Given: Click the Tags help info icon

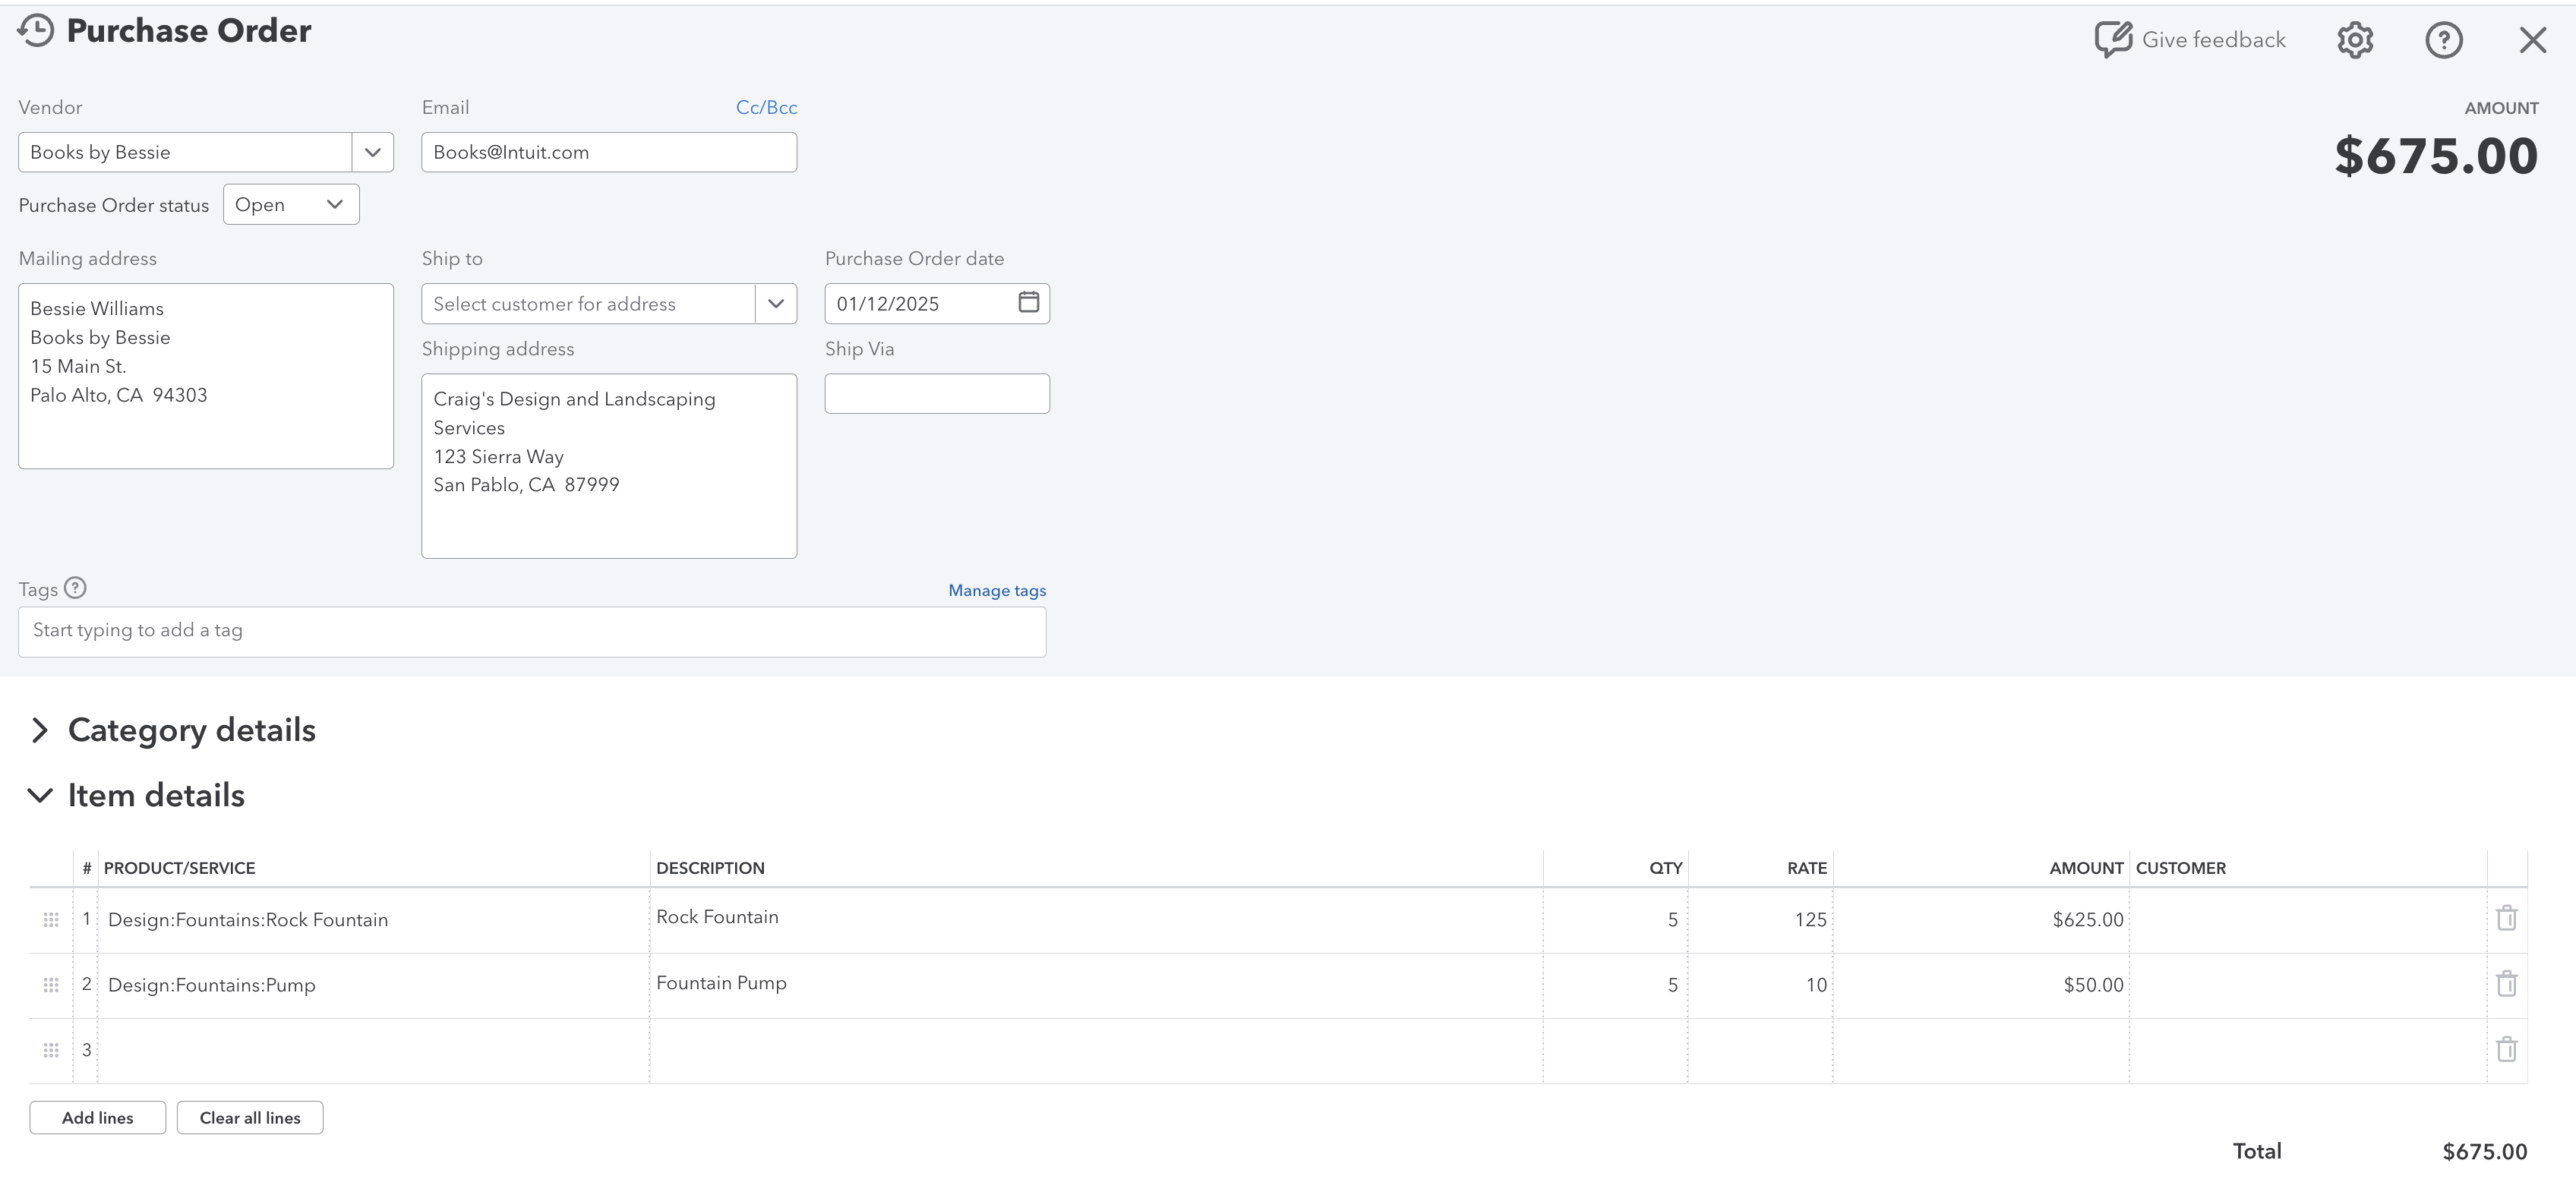Looking at the screenshot, I should 75,588.
